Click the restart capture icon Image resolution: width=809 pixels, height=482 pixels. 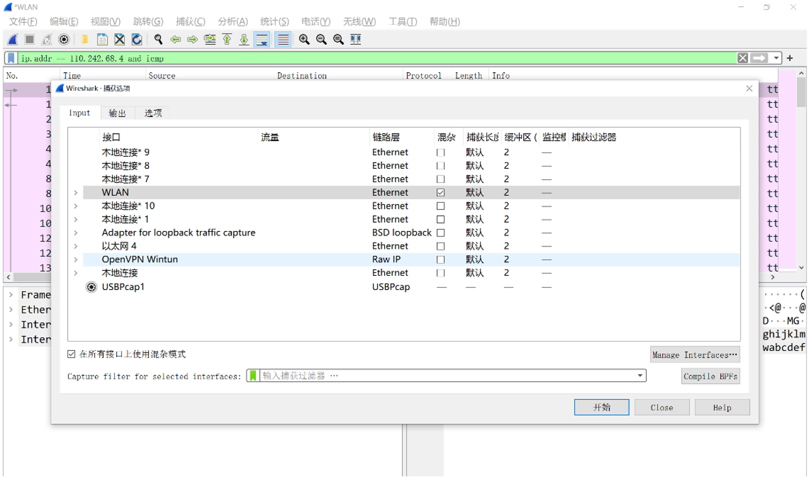tap(47, 39)
